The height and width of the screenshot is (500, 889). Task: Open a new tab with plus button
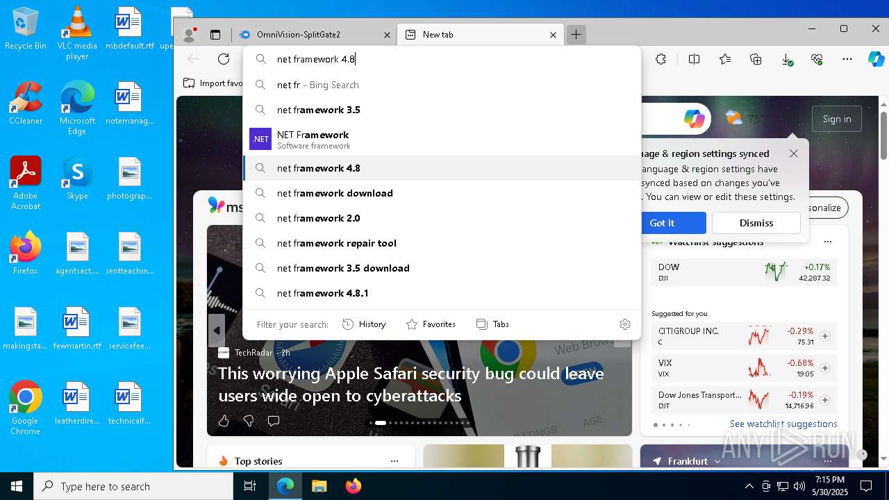tap(576, 35)
